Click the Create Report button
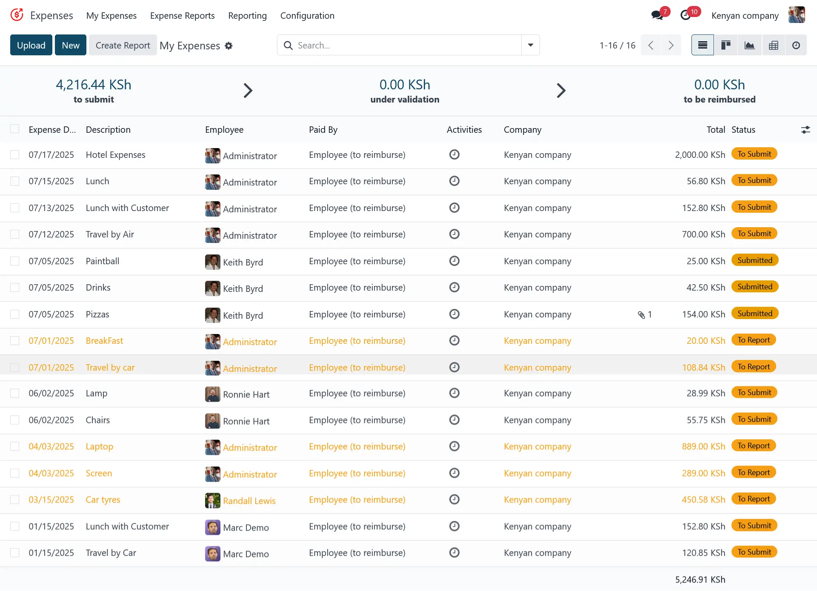The height and width of the screenshot is (591, 817). pyautogui.click(x=123, y=45)
